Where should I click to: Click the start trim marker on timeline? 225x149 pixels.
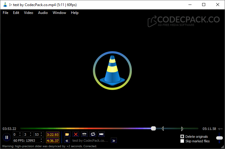click(x=163, y=129)
